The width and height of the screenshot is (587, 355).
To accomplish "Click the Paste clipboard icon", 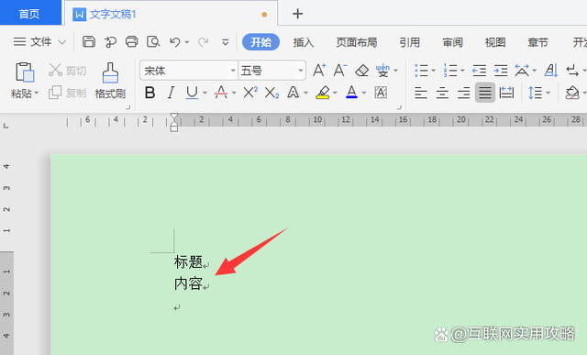I will 25,72.
